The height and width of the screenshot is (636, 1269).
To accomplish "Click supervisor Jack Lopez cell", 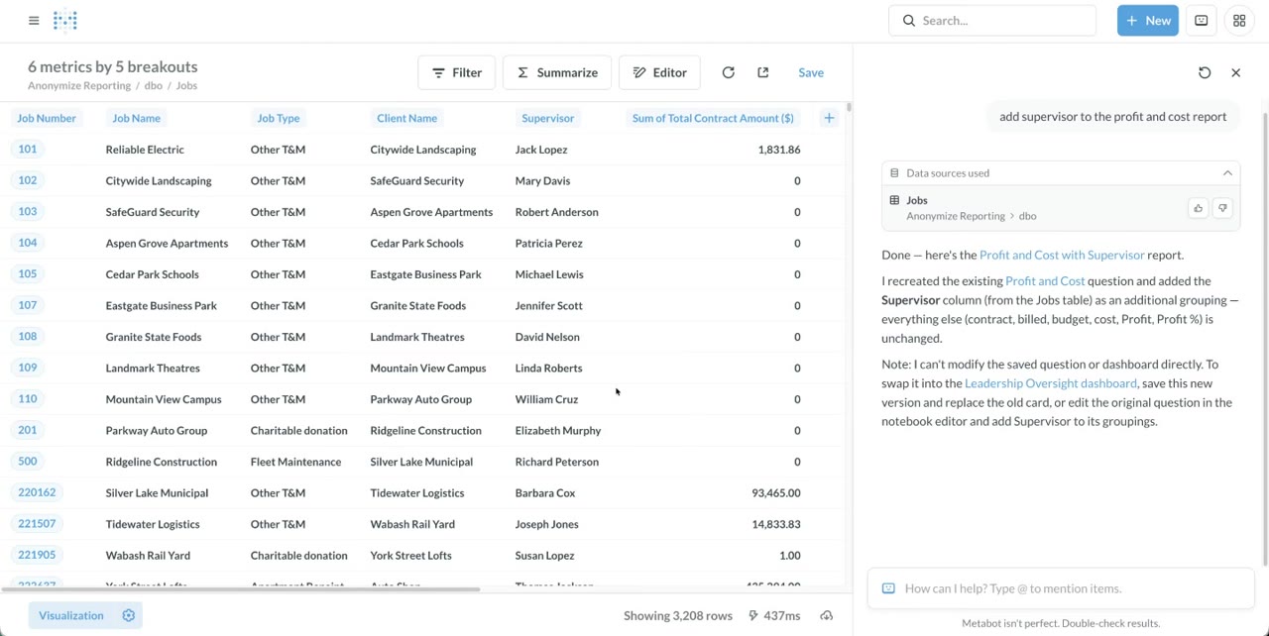I will point(541,150).
